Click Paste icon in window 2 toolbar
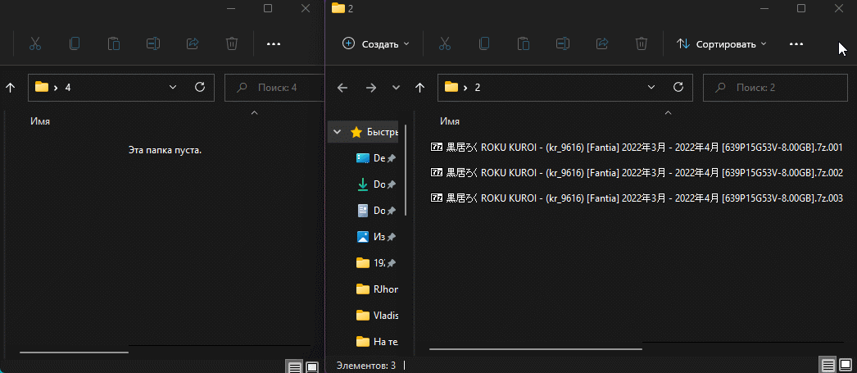857x373 pixels. point(524,43)
